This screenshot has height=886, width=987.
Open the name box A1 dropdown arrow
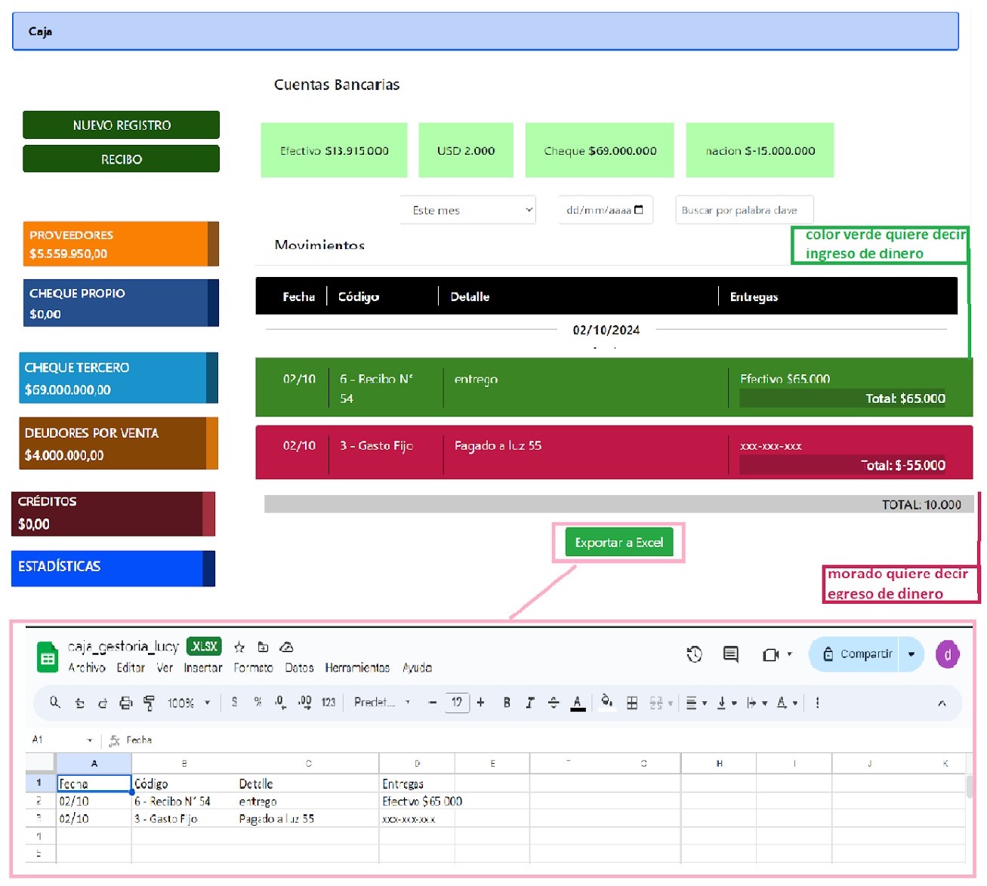pos(90,740)
